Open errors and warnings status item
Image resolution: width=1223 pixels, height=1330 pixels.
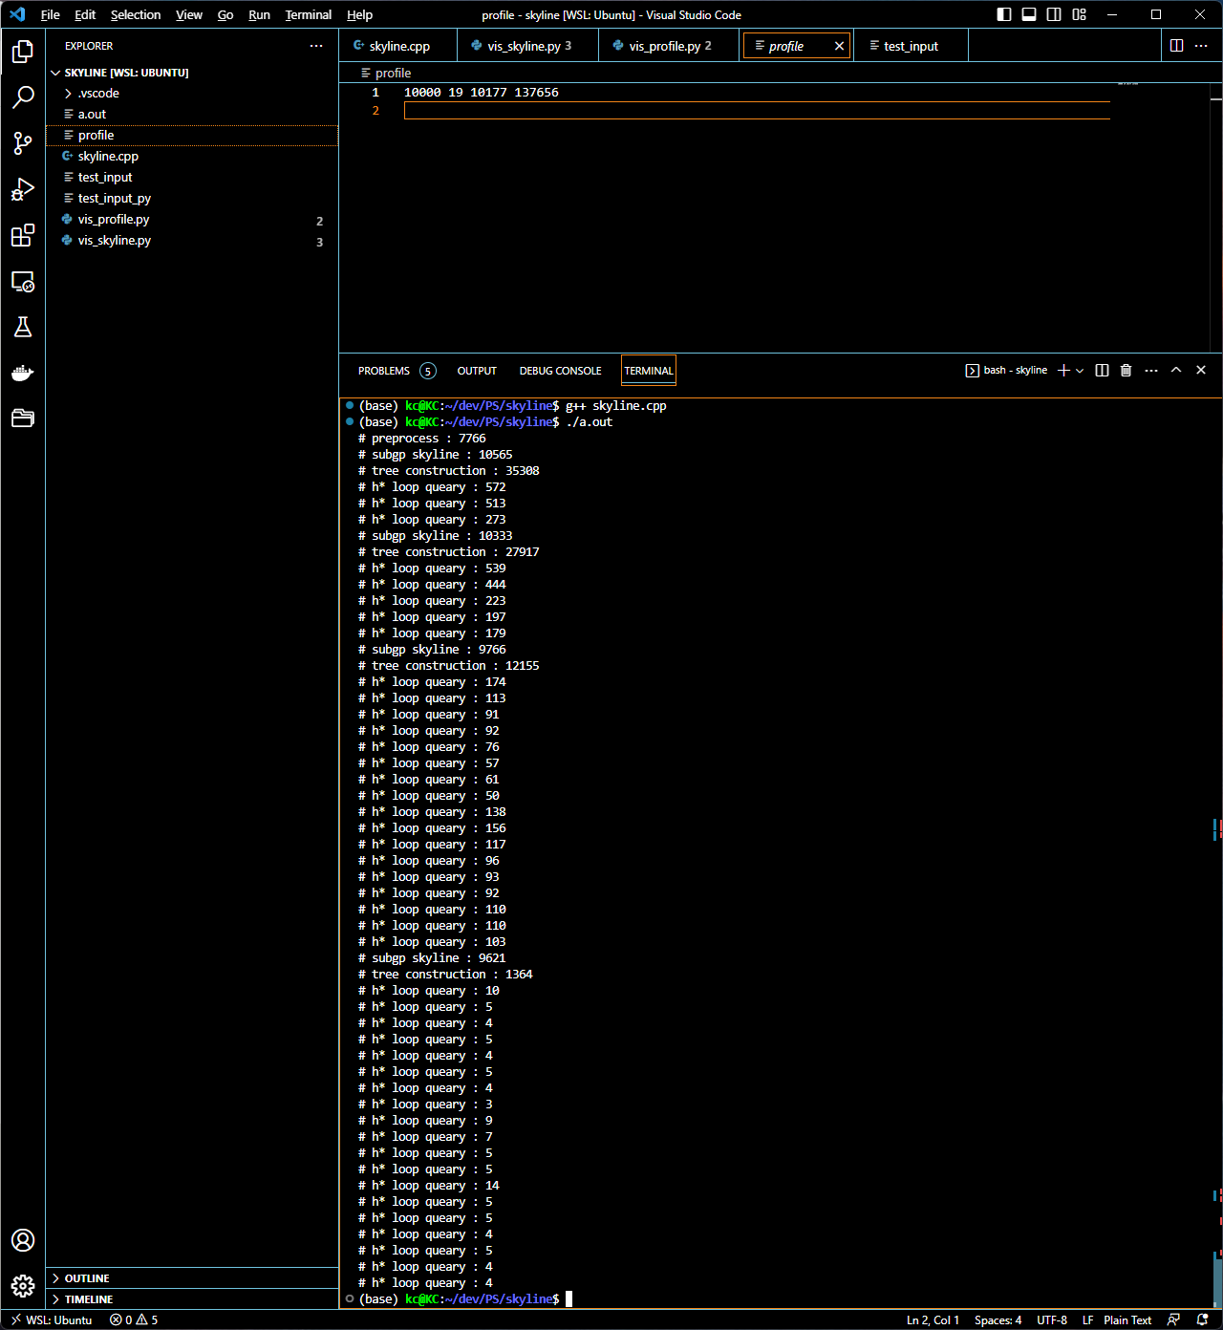pos(134,1319)
